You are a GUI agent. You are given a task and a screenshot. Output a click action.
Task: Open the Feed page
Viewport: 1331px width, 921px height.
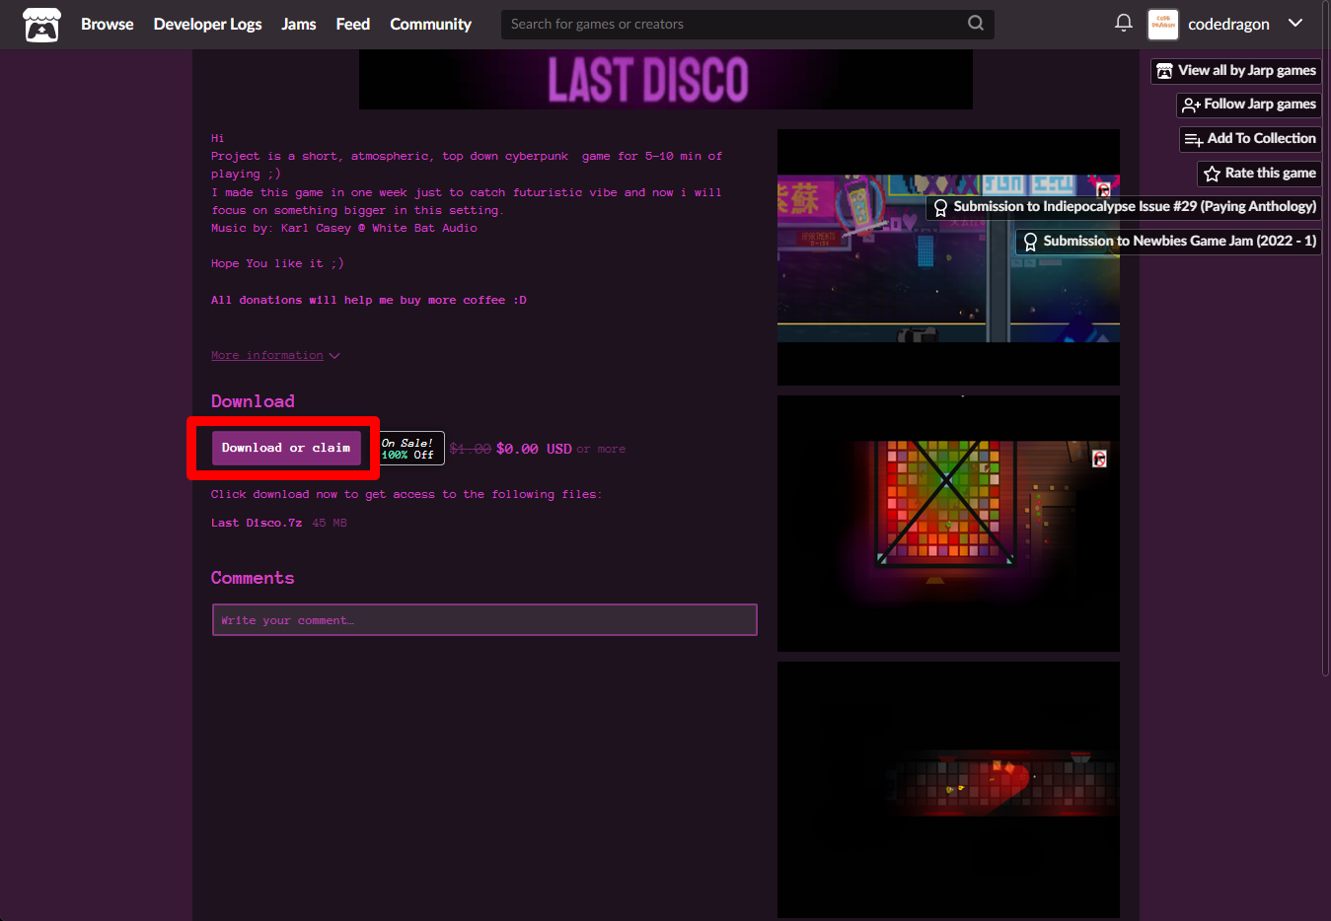(x=352, y=24)
